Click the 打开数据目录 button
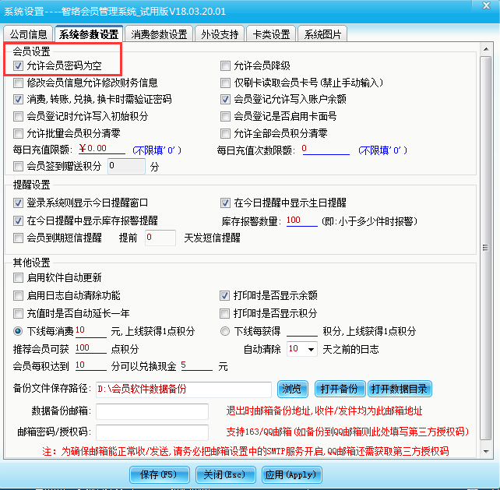The width and height of the screenshot is (500, 490). 400,389
